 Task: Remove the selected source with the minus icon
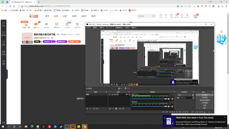click(x=113, y=109)
